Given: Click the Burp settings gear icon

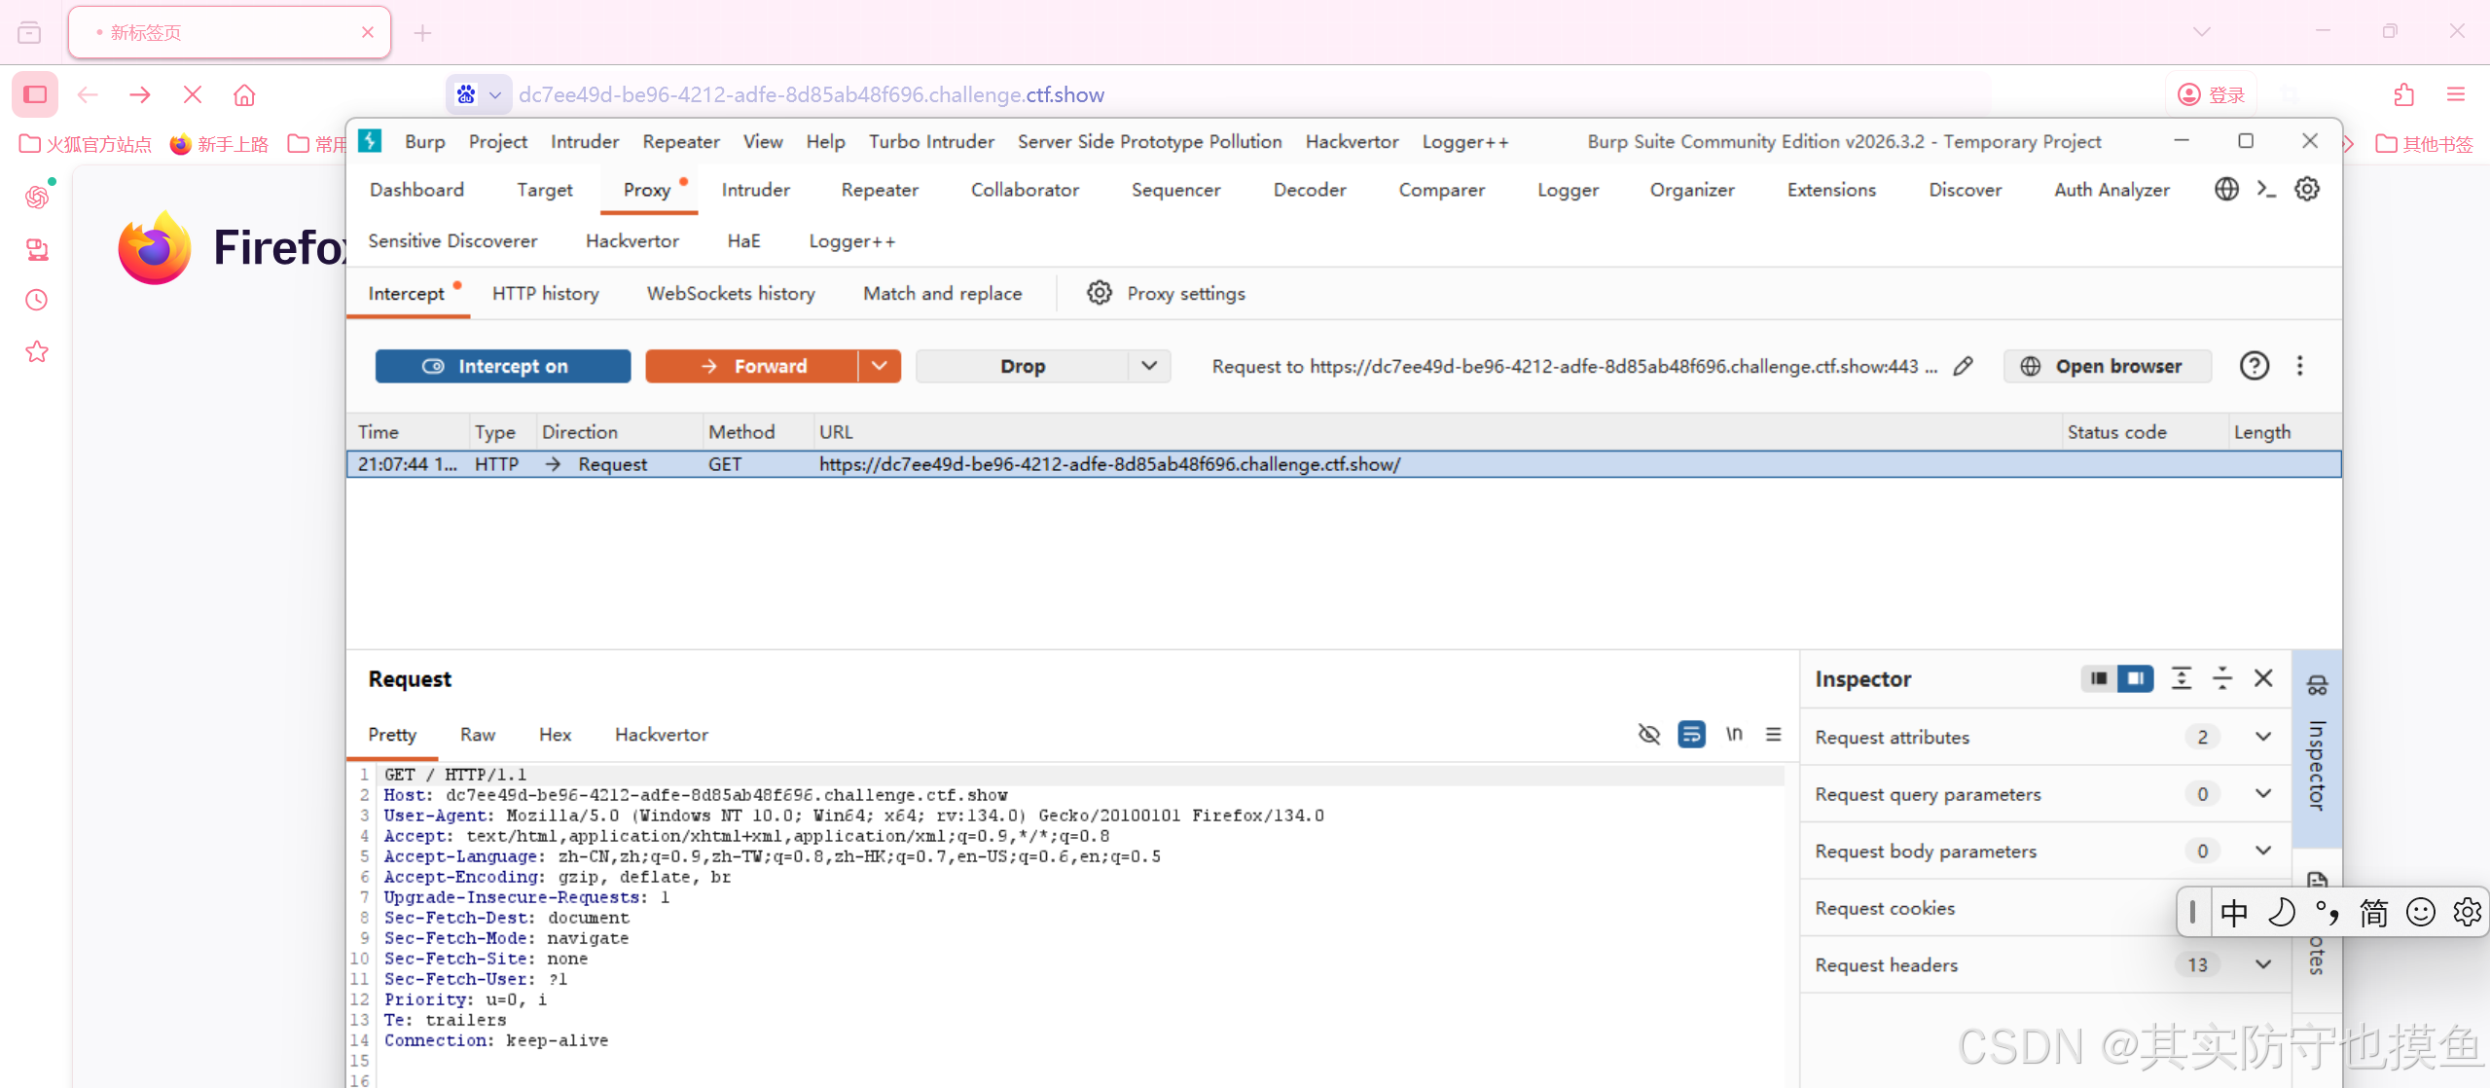Looking at the screenshot, I should click(2306, 189).
